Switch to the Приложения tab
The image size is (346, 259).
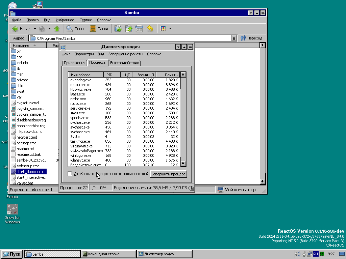pos(75,63)
